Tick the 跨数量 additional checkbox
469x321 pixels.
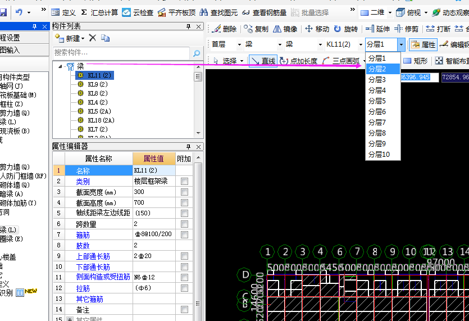[x=184, y=224]
